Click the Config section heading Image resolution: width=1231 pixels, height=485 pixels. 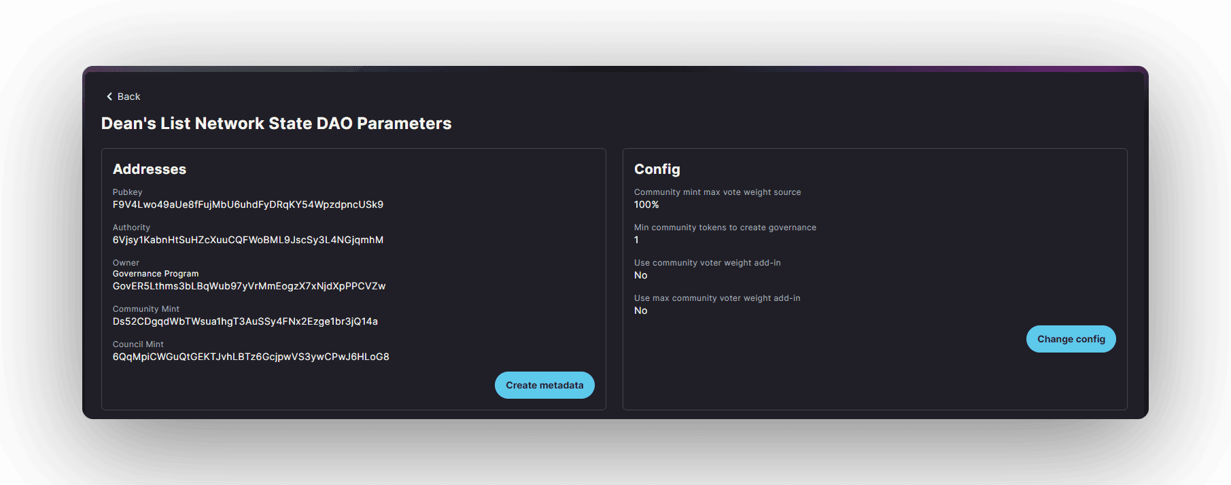point(657,169)
